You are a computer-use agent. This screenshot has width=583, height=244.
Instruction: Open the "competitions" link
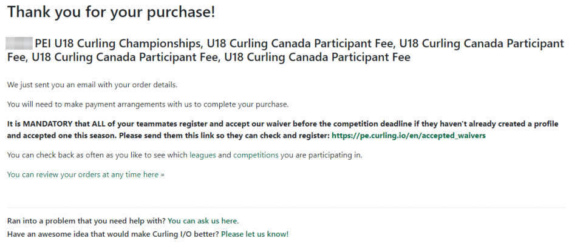pyautogui.click(x=256, y=155)
